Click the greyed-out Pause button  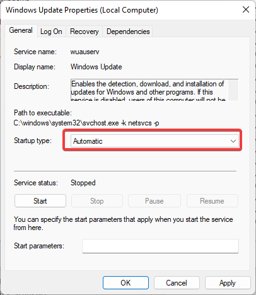pos(154,201)
